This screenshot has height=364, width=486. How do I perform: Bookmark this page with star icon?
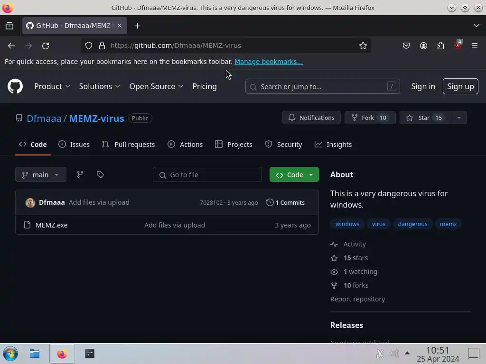tap(363, 46)
